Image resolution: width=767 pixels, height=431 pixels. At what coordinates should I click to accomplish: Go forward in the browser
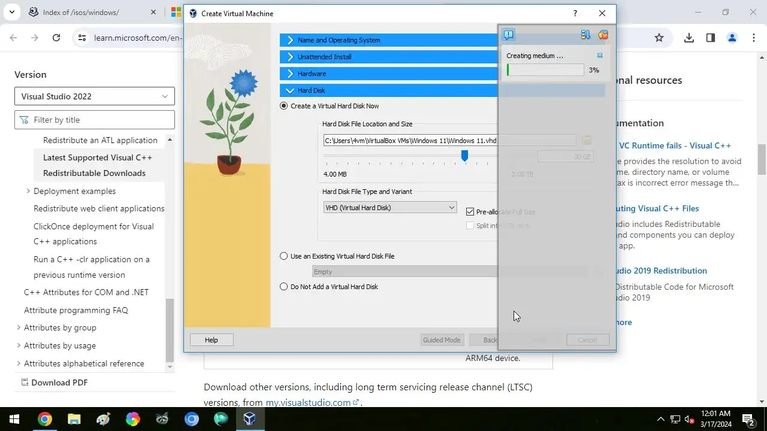coord(35,38)
